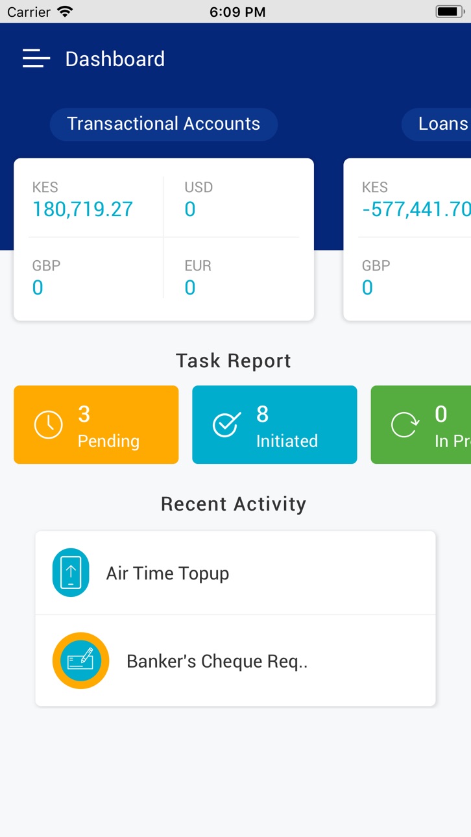Tap the checkmark icon on Initiated card
Image resolution: width=471 pixels, height=837 pixels.
[x=226, y=425]
